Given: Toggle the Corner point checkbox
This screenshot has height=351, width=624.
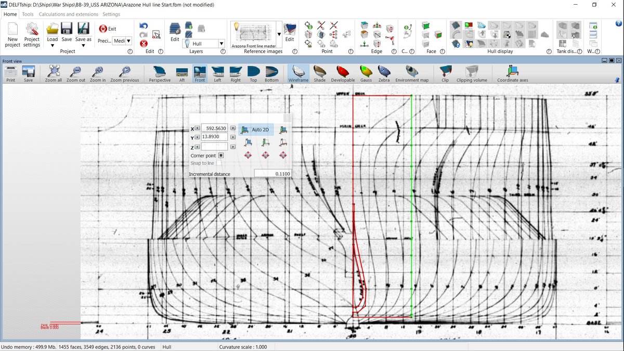Looking at the screenshot, I should (221, 155).
